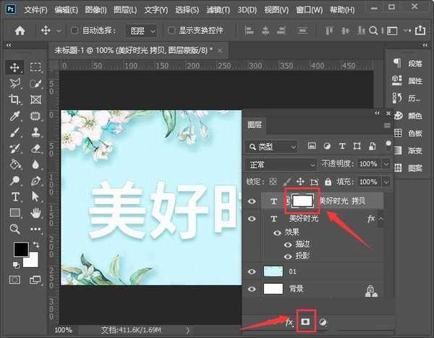The image size is (434, 338).
Task: Activate the Zoom tool
Action: pyautogui.click(x=14, y=229)
